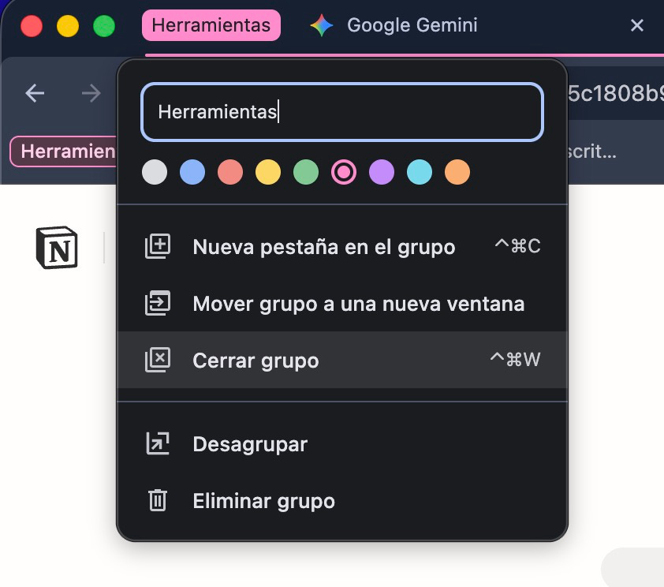Choose Eliminar grupo

[x=342, y=500]
